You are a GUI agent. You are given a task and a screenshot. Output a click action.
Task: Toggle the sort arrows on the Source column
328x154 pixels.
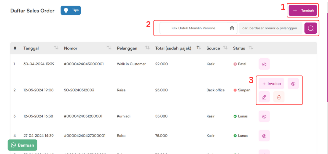225,48
